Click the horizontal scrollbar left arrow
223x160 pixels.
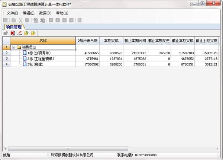point(5,149)
